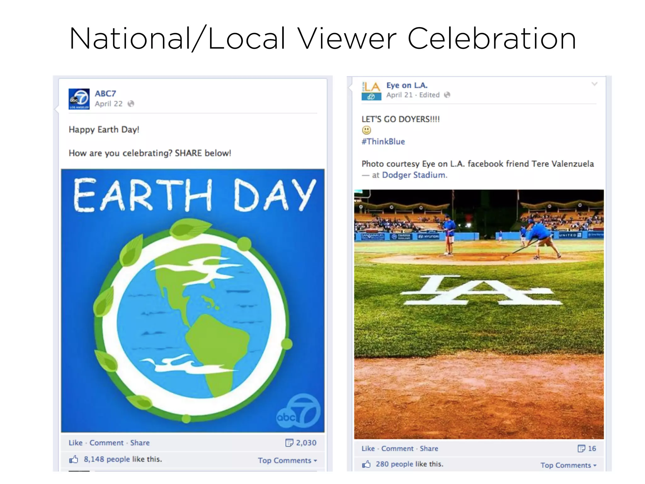Click the comment count icon showing 16
The height and width of the screenshot is (484, 645).
[581, 448]
